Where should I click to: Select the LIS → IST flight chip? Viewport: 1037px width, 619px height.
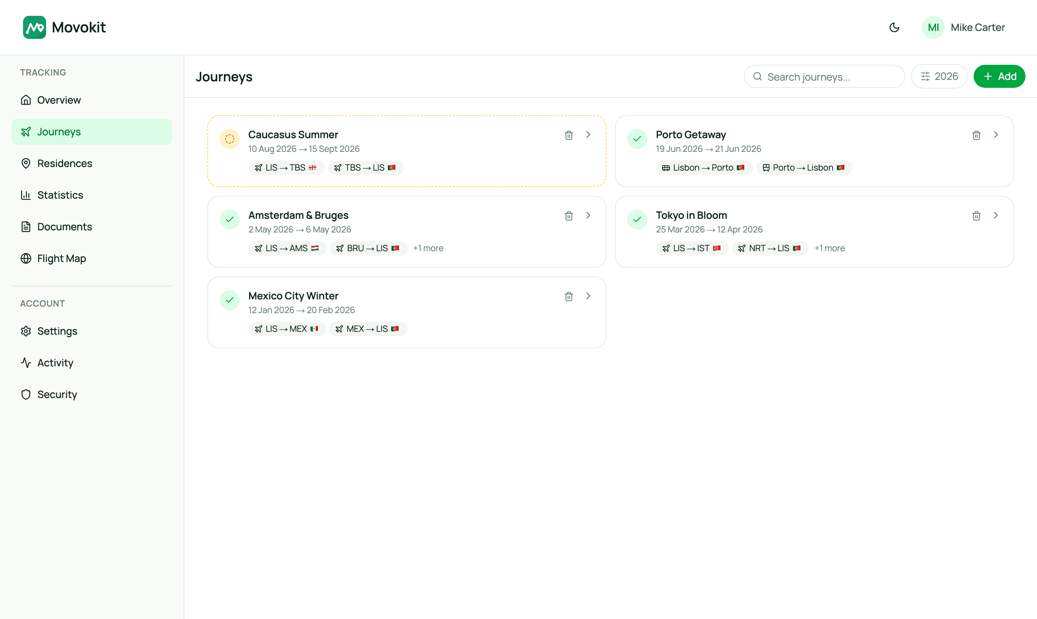[x=692, y=248]
